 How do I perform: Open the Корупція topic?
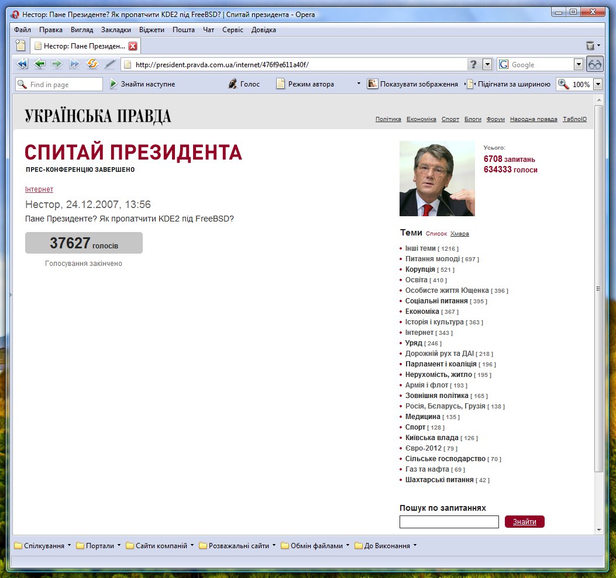419,269
